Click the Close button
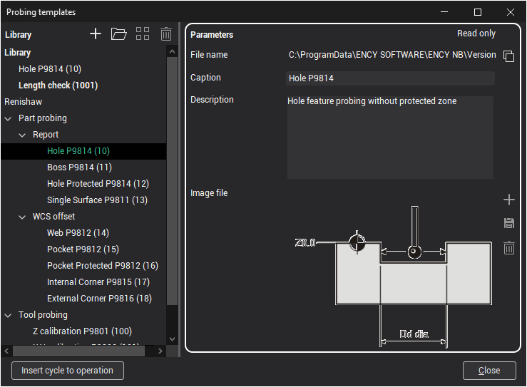527x387 pixels. point(488,371)
